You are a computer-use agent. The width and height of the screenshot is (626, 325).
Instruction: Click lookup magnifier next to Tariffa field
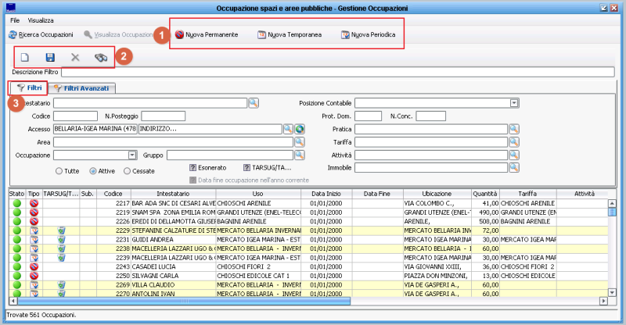(513, 142)
